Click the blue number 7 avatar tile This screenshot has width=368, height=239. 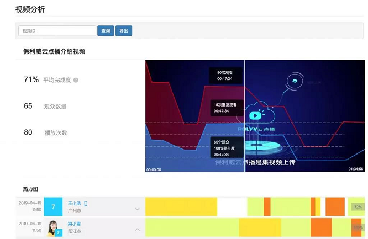coord(53,207)
